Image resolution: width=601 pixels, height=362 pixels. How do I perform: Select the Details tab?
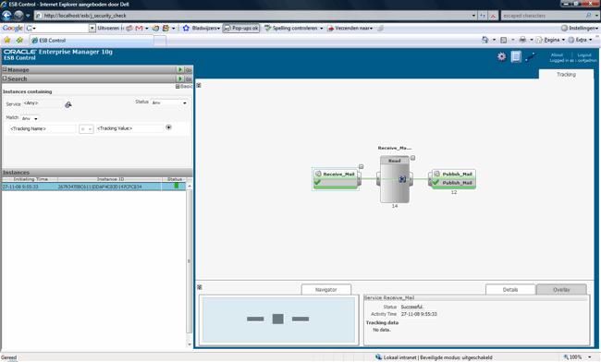[x=510, y=290]
